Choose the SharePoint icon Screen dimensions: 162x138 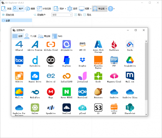[x=130, y=108]
